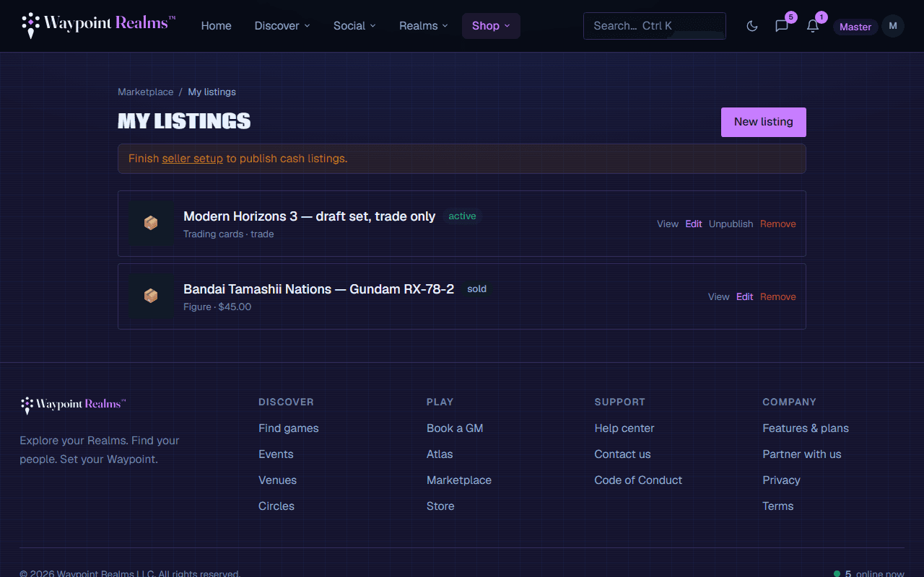
Task: Click Trading cards · trade subtitle
Action: click(229, 234)
